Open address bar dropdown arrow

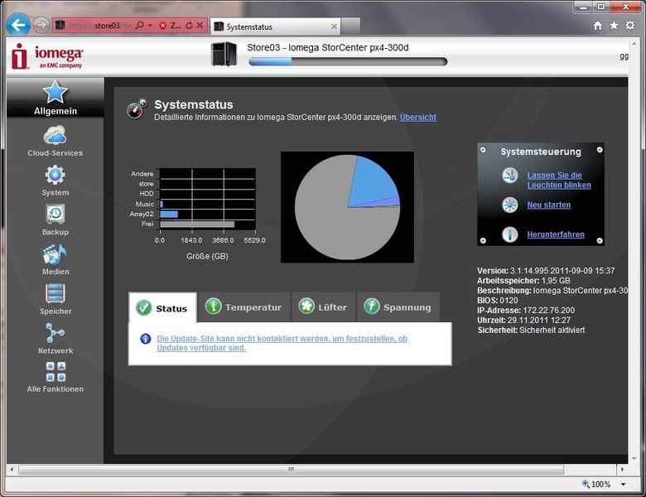click(150, 26)
